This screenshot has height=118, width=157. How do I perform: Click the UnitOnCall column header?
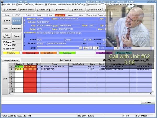pyautogui.click(x=78, y=64)
